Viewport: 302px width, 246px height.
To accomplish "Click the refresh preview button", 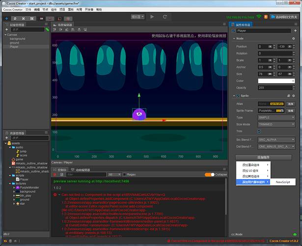I will (x=165, y=17).
